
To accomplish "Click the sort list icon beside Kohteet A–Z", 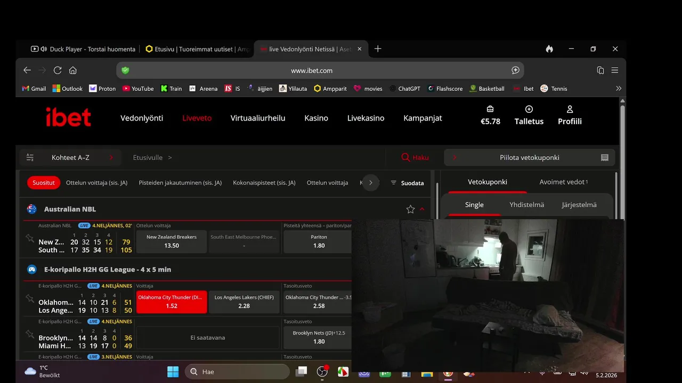I will [x=30, y=157].
